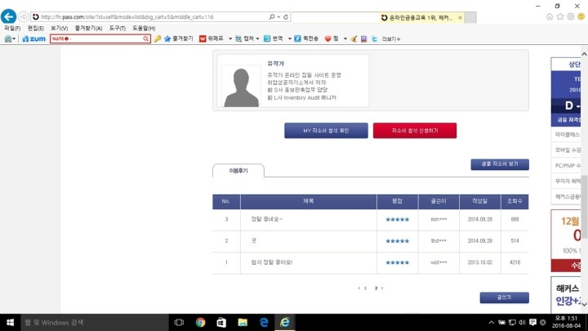The image size is (588, 331).
Task: Open review titled 굿
Action: click(x=254, y=240)
